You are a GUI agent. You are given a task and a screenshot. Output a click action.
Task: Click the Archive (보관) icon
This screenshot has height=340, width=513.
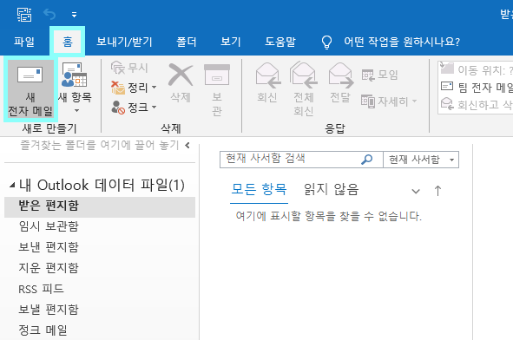(217, 75)
